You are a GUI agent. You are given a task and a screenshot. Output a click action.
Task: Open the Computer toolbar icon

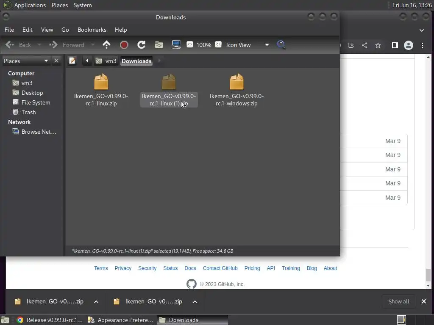point(176,45)
